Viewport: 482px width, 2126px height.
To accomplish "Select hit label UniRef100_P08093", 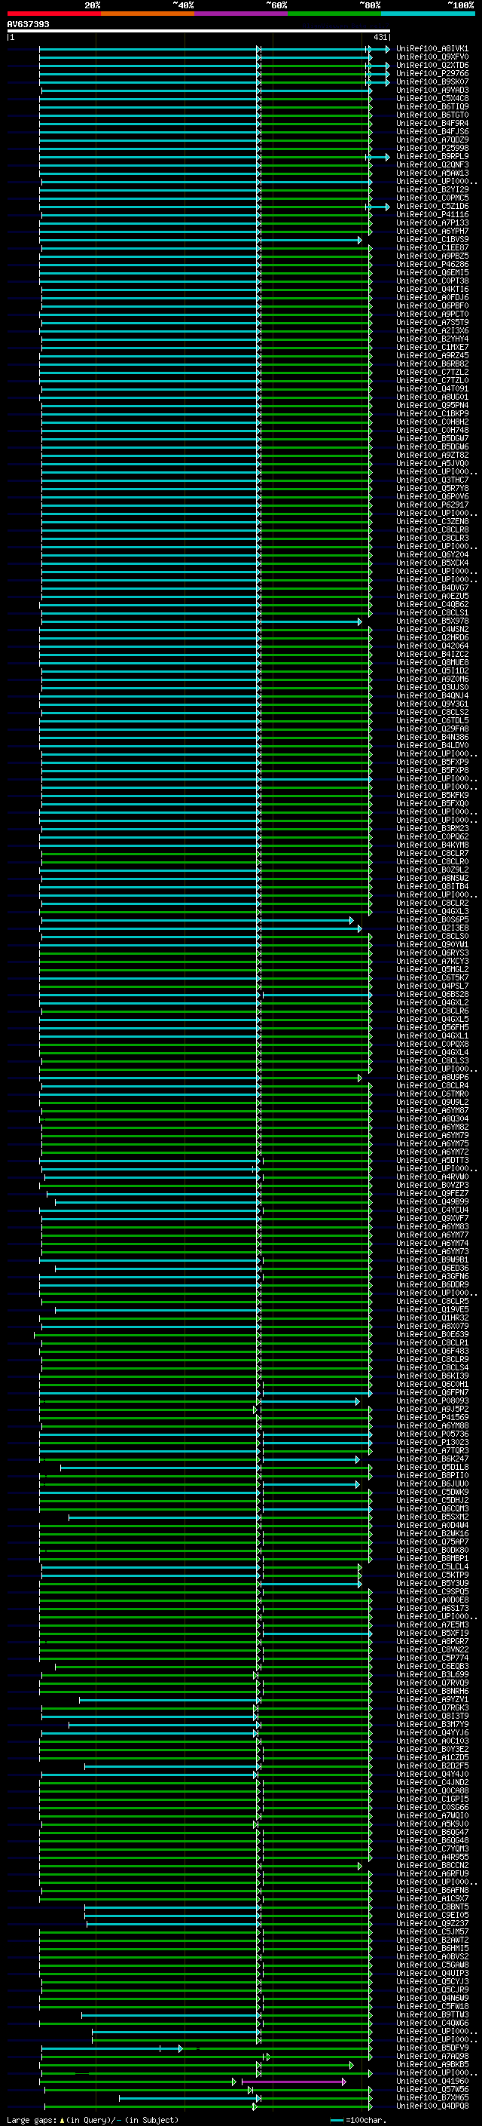I will (x=432, y=1400).
